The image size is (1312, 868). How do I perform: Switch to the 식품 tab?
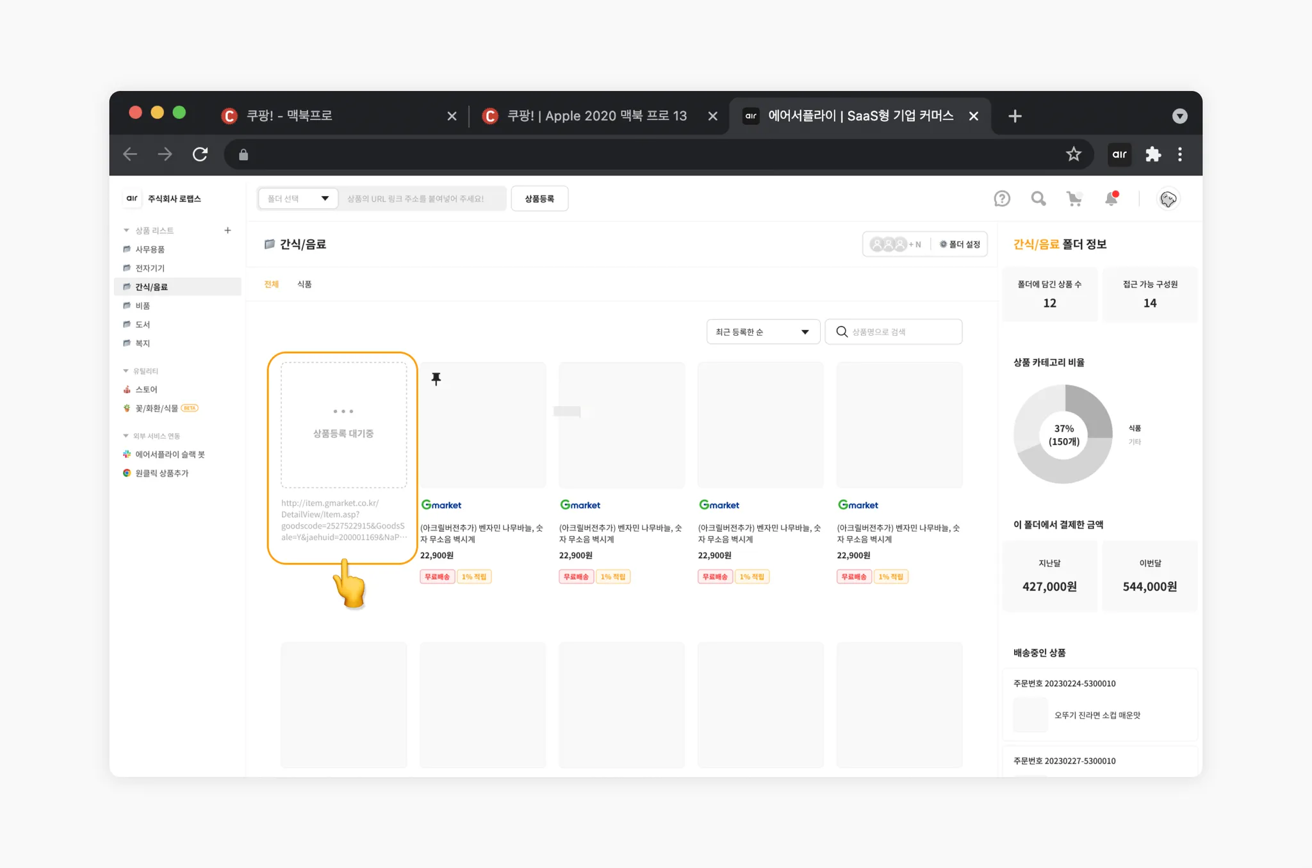tap(304, 284)
